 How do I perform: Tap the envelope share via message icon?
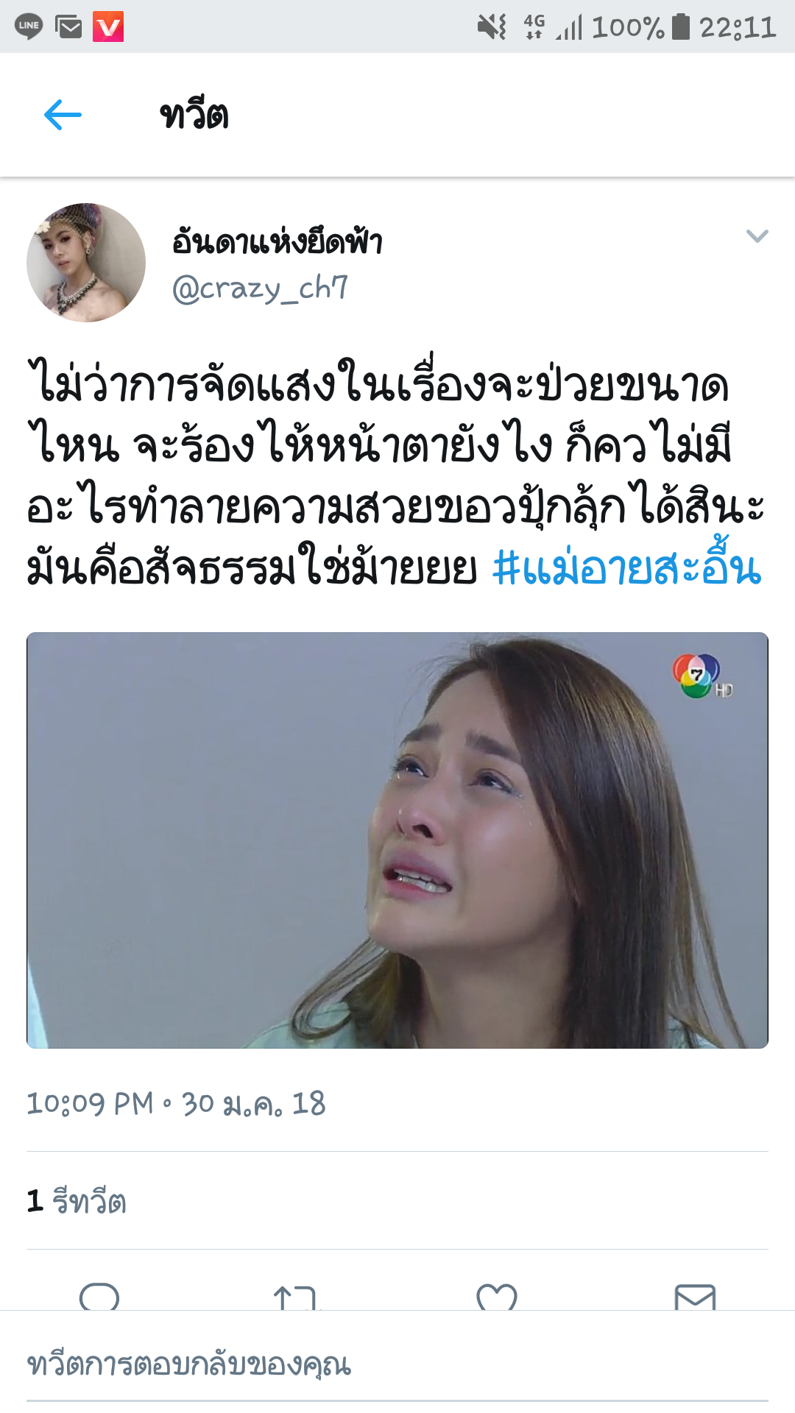[x=695, y=1297]
